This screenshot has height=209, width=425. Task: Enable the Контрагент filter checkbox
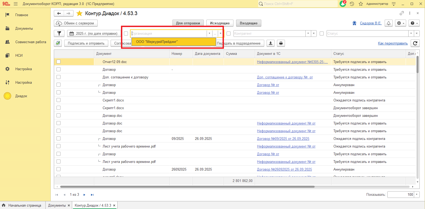(228, 34)
